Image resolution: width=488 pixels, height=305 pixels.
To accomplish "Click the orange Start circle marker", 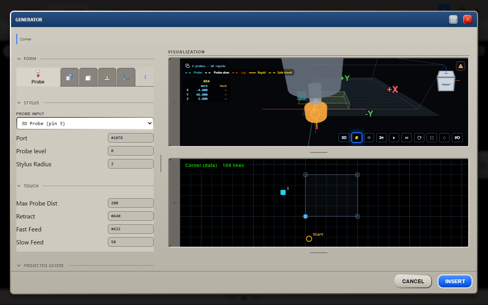I will tap(309, 239).
